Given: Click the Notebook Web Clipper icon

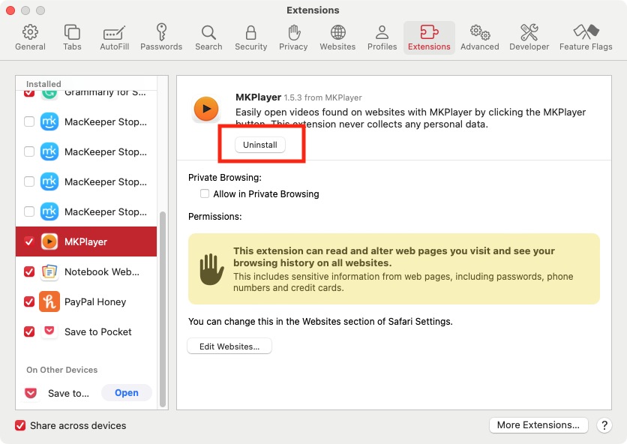Looking at the screenshot, I should click(49, 271).
